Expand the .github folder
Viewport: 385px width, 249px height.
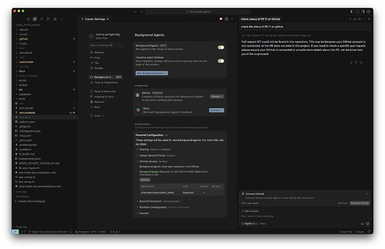pos(23,39)
